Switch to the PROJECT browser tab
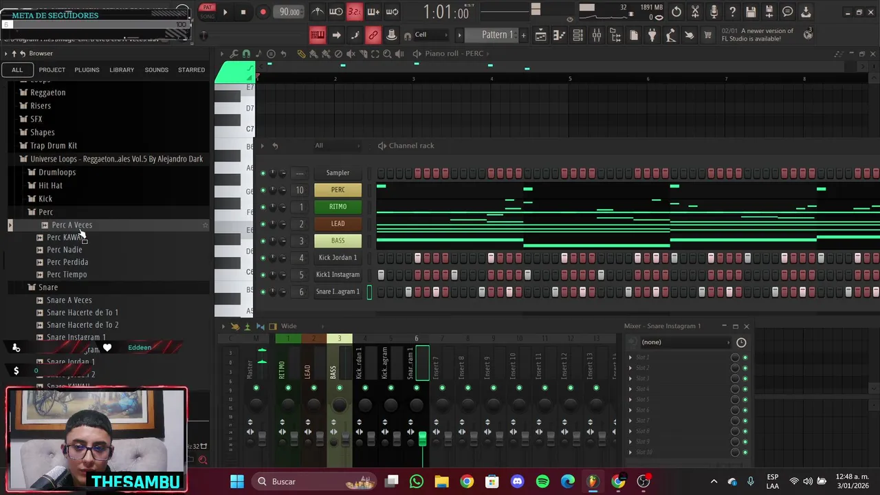This screenshot has height=495, width=880. tap(52, 69)
